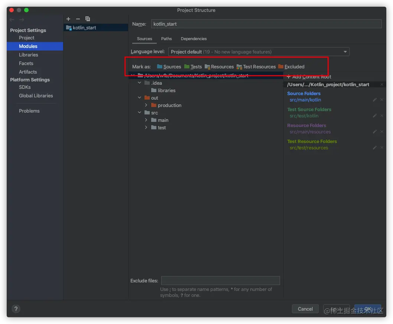Switch to the Dependencies tab

tap(194, 39)
